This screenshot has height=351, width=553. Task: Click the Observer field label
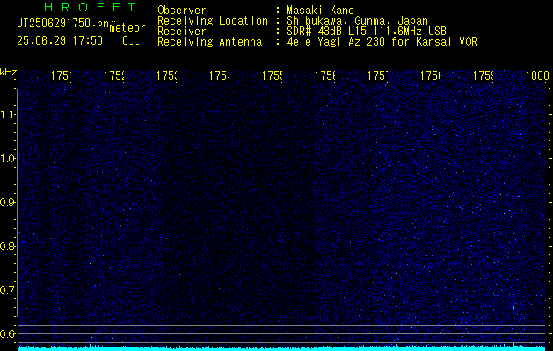[182, 11]
